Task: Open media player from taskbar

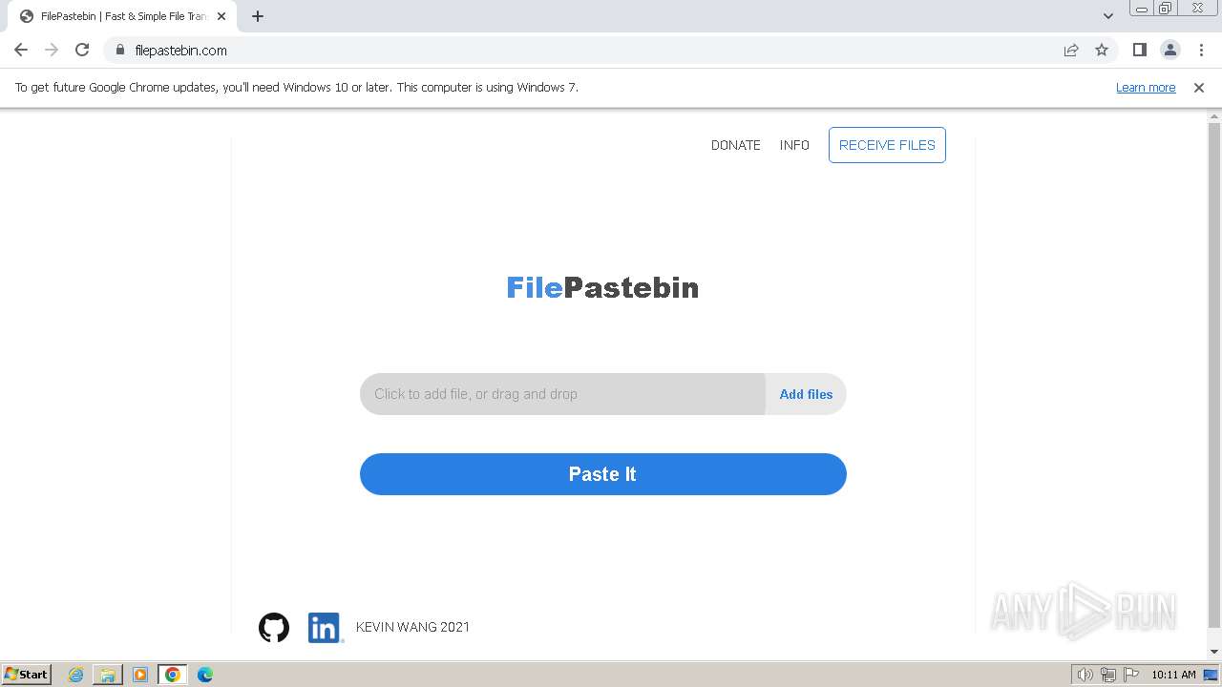Action: [x=140, y=675]
